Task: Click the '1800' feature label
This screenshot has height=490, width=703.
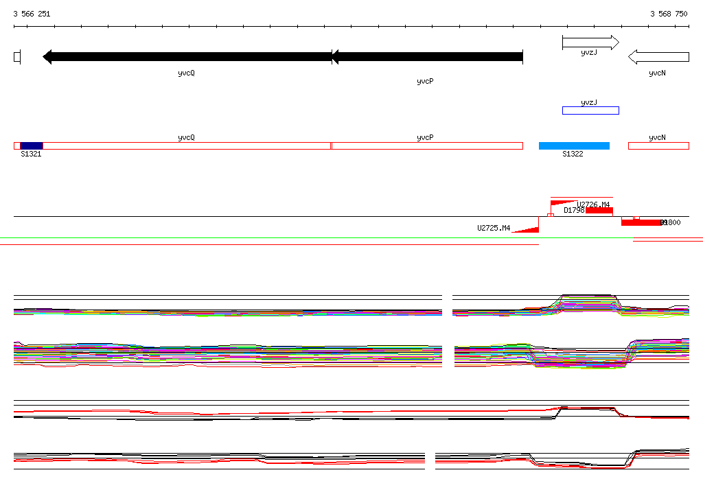Action: [x=671, y=222]
